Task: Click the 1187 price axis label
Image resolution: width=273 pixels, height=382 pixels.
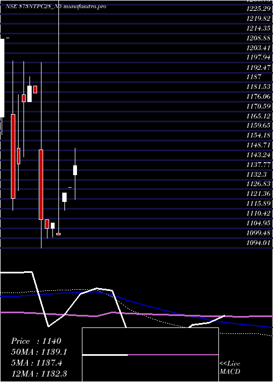Action: [x=253, y=77]
